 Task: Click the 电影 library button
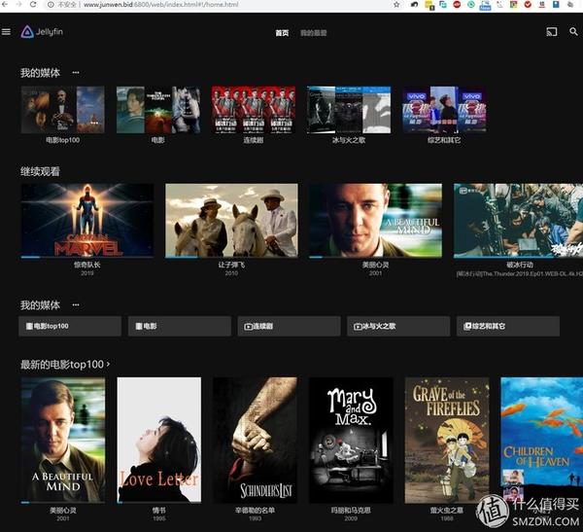(180, 326)
